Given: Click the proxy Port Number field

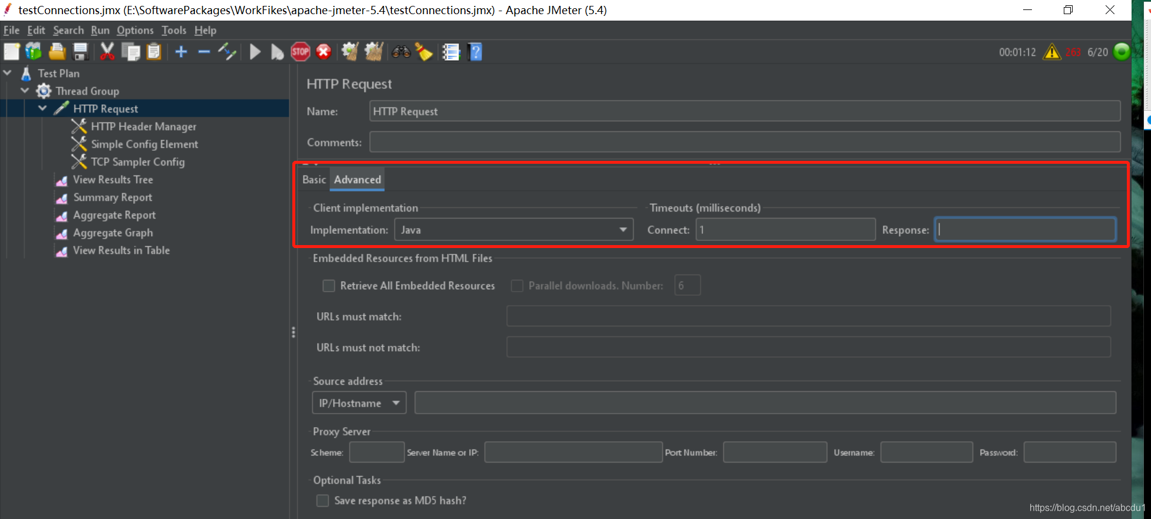Looking at the screenshot, I should (775, 452).
